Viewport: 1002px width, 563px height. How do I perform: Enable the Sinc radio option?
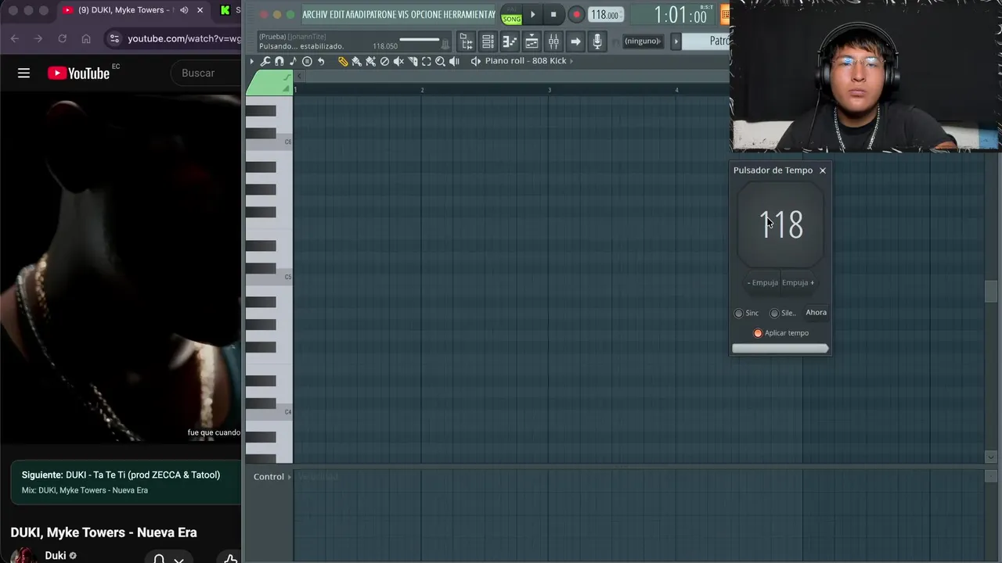738,313
